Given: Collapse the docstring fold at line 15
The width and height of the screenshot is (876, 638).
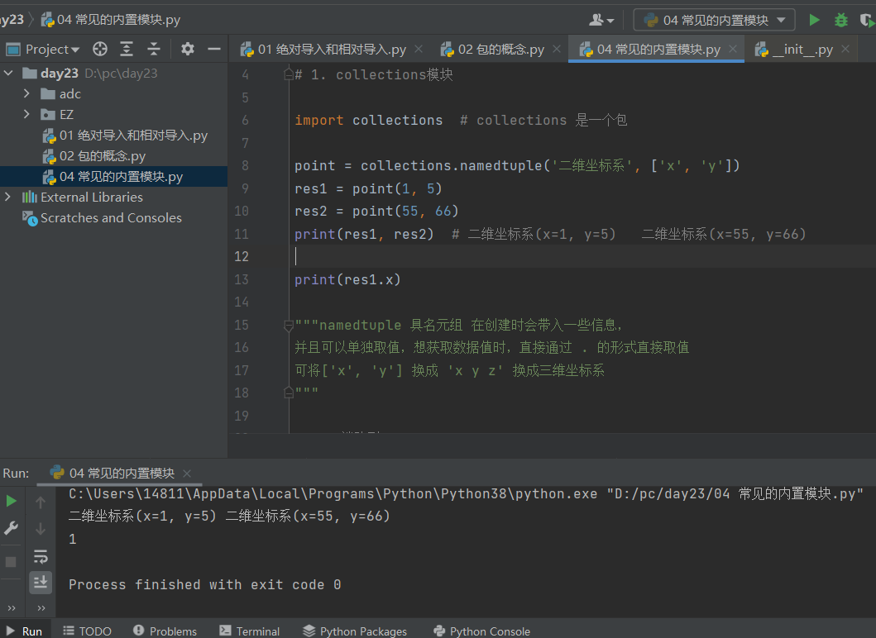Looking at the screenshot, I should 289,325.
